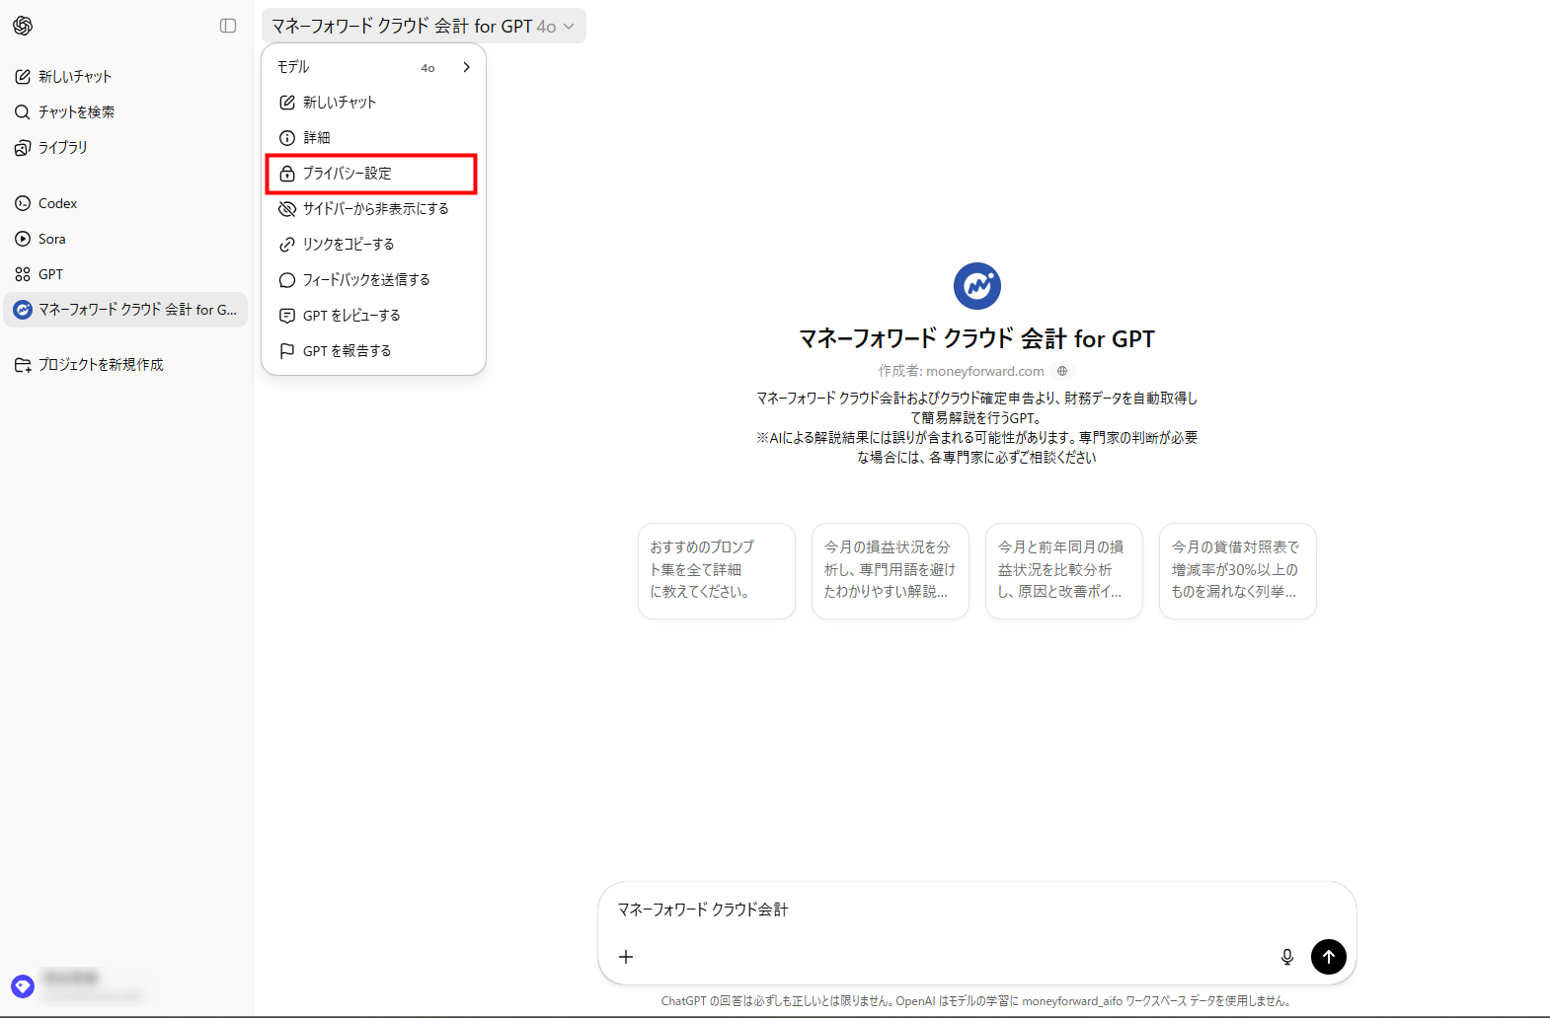This screenshot has width=1550, height=1018.
Task: Open 詳細 from the dropdown menu
Action: click(x=373, y=138)
